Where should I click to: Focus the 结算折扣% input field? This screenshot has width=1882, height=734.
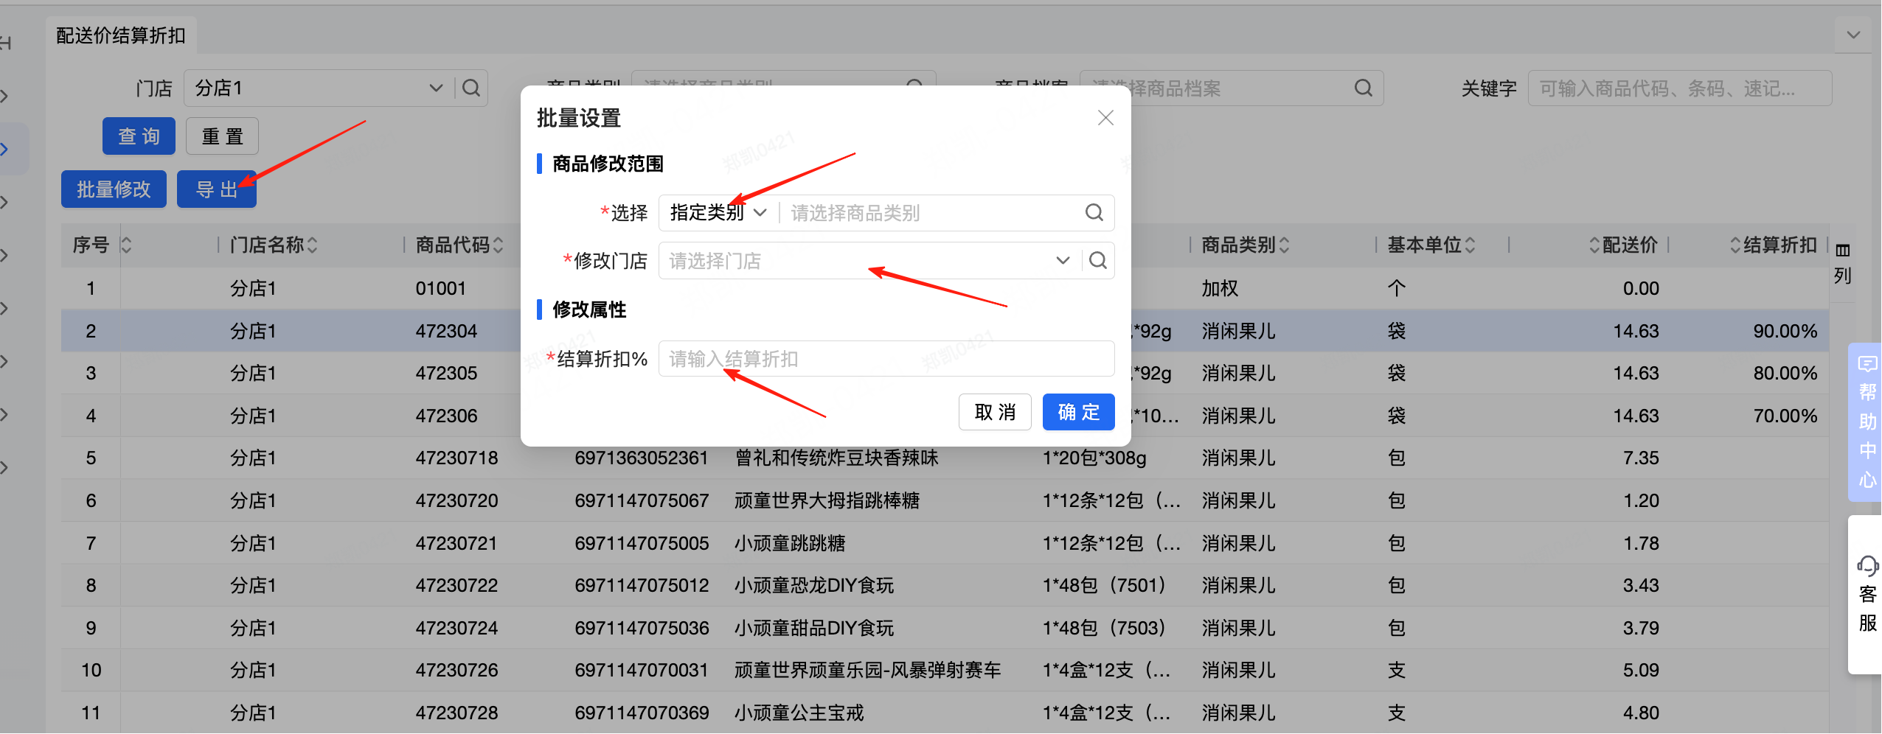[x=886, y=359]
